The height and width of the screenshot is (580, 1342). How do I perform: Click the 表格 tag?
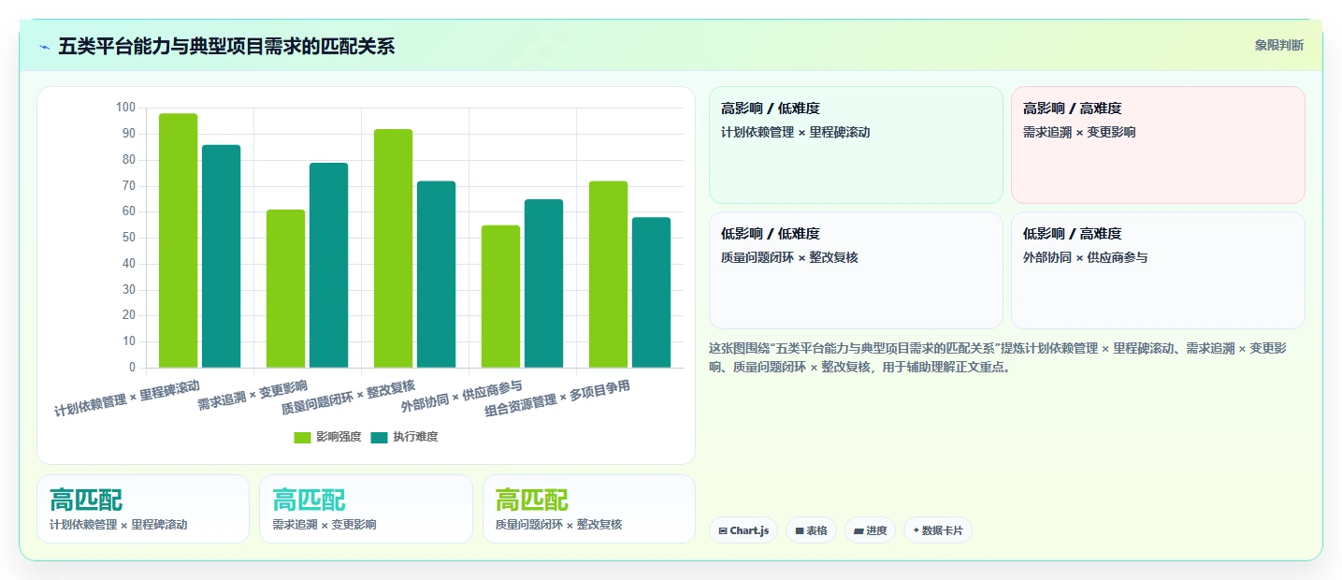coord(811,530)
